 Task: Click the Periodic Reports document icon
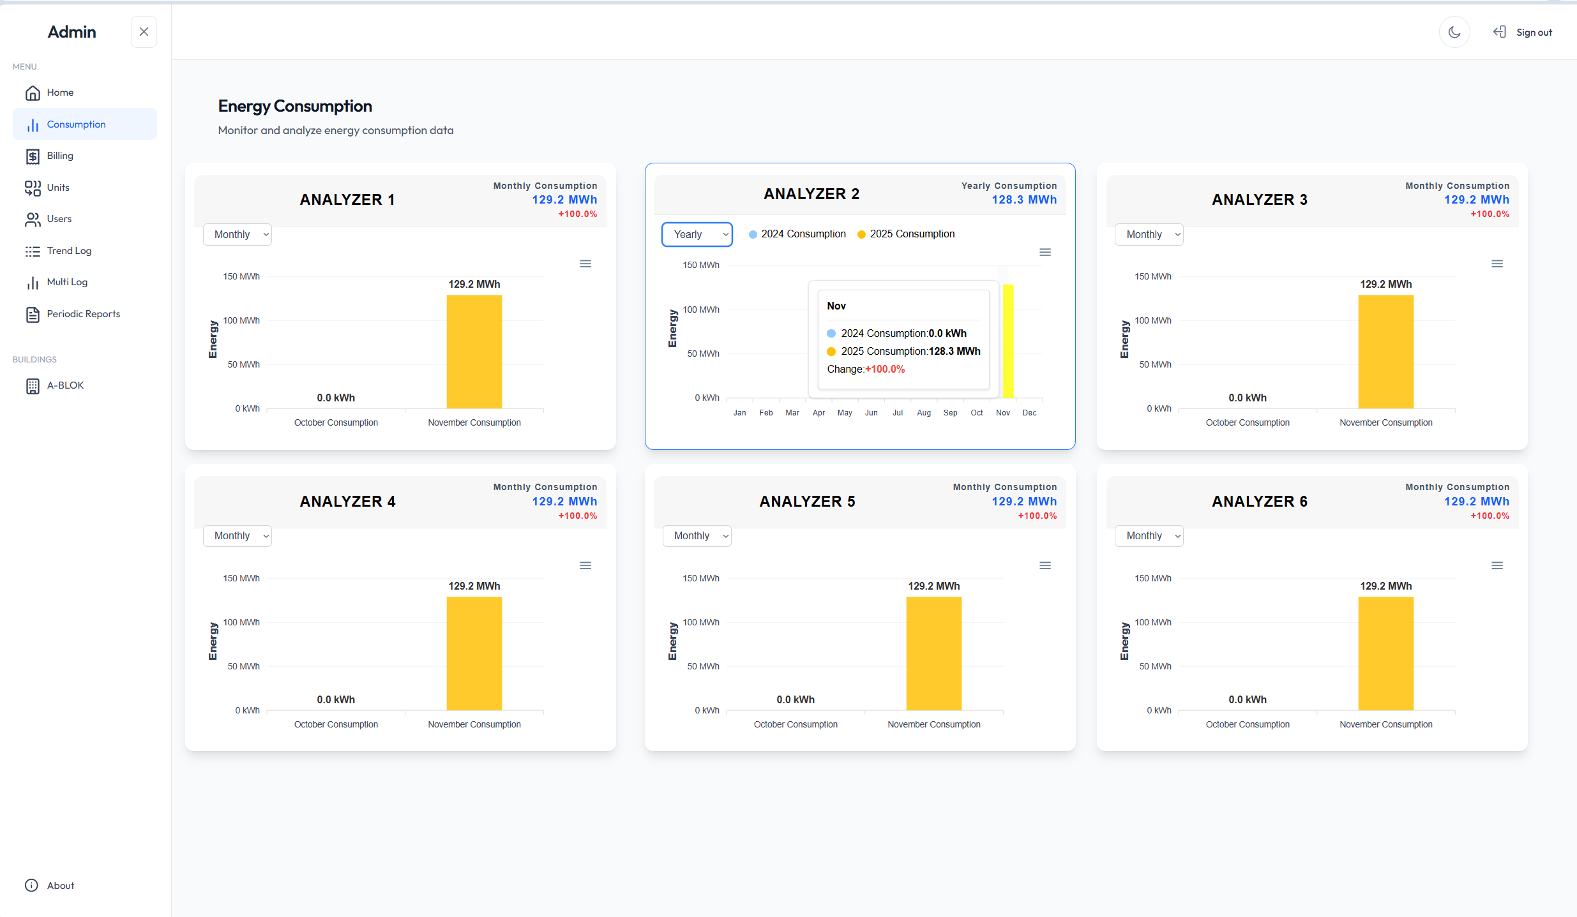point(33,314)
